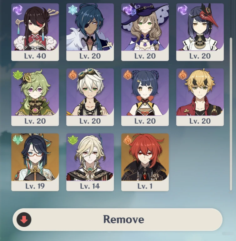Select Kaeya with the eyepatch
Screen dimensions: 236x241
(90, 32)
